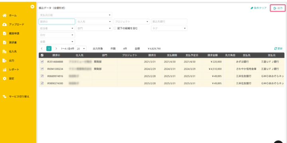The width and height of the screenshot is (287, 143).
Task: Go to previous page arrow
Action: [x=42, y=48]
